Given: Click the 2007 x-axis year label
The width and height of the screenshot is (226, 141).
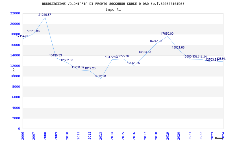Looking at the screenshot, I should [x=34, y=136].
